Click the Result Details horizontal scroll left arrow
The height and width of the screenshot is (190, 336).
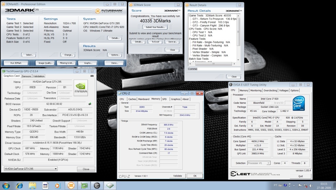point(190,64)
